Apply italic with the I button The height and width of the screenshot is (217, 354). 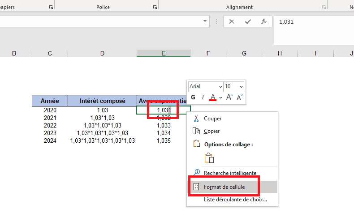tap(203, 98)
